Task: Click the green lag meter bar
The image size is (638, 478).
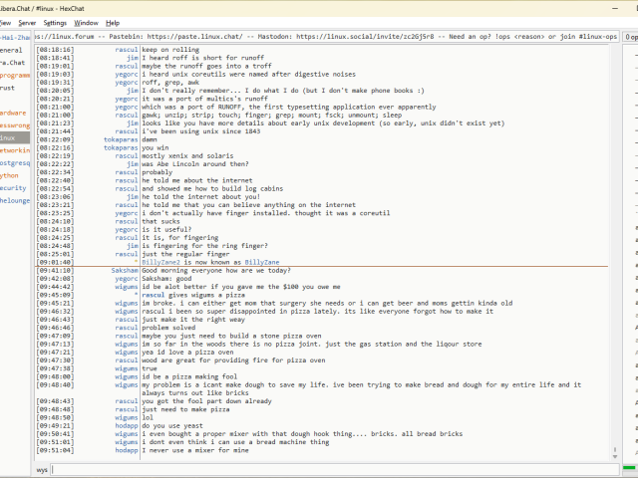Action: tap(630, 468)
